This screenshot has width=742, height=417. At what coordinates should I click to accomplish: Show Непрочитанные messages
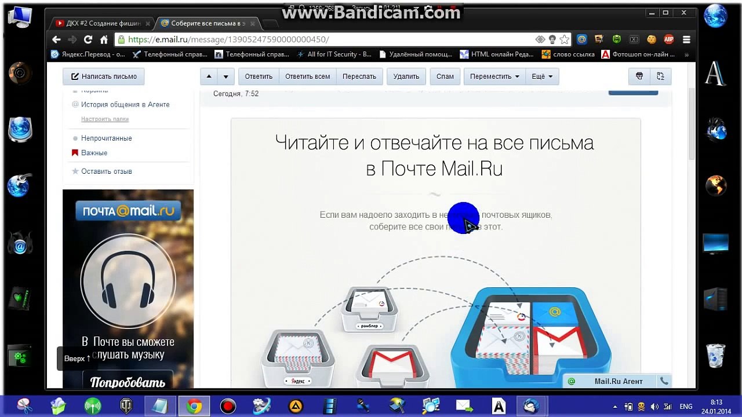coord(106,138)
